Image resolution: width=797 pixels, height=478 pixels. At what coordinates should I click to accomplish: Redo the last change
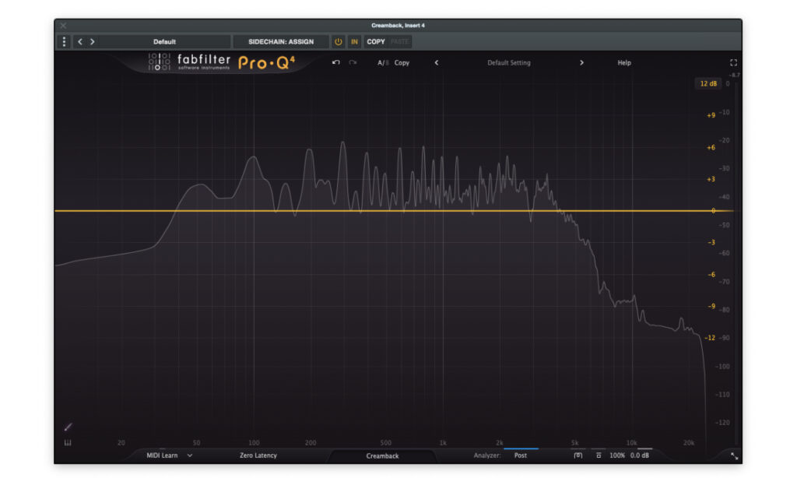(x=353, y=62)
